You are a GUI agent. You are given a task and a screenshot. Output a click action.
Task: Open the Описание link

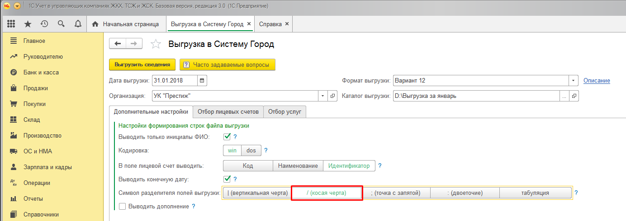point(597,81)
